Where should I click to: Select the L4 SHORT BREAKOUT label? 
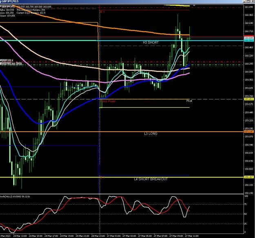tap(151, 179)
